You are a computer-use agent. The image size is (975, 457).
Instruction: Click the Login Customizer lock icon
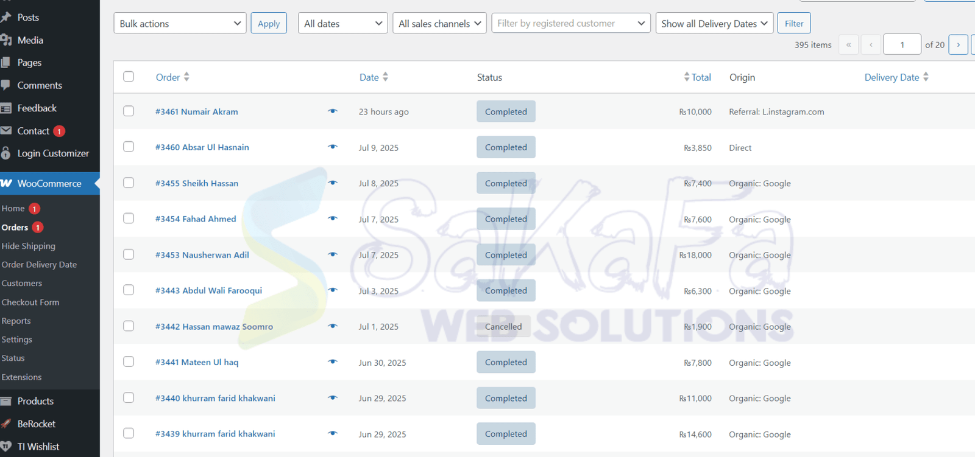6,153
